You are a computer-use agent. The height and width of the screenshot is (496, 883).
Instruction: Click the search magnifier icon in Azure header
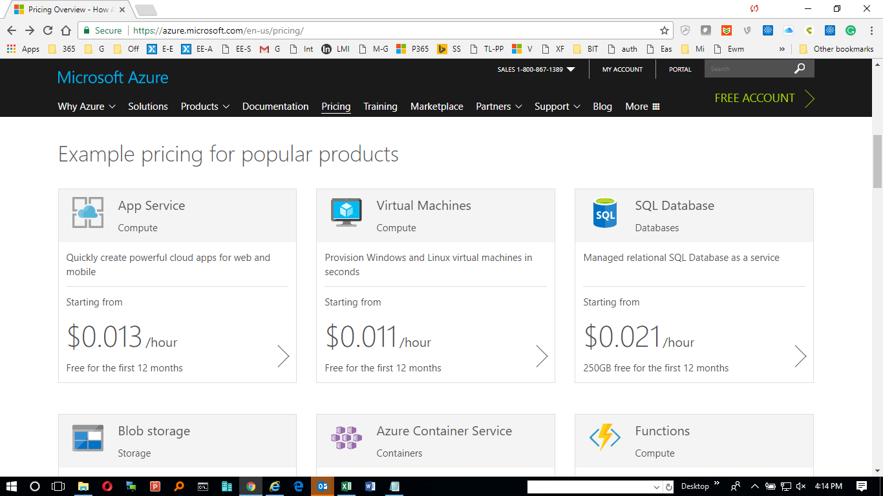(800, 68)
